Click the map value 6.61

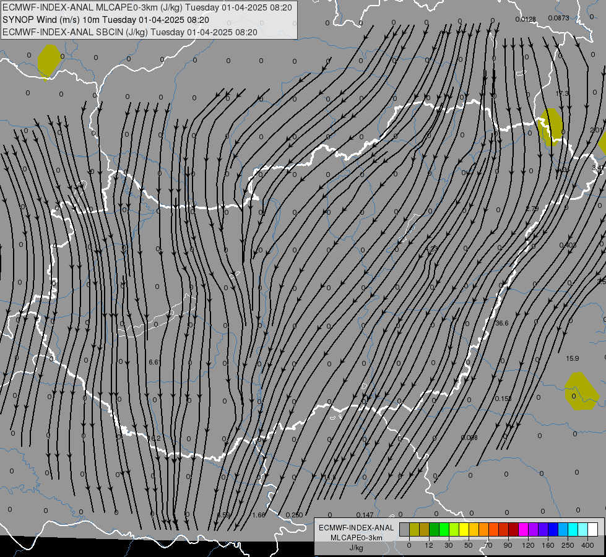[155, 362]
